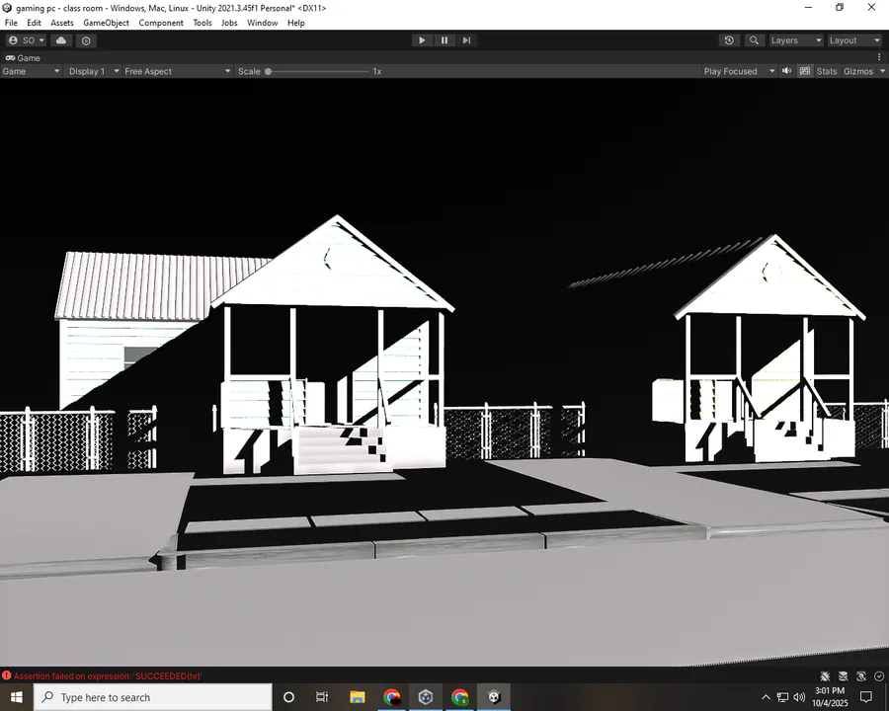
Task: Toggle Mute Audio in Game view
Action: click(787, 71)
